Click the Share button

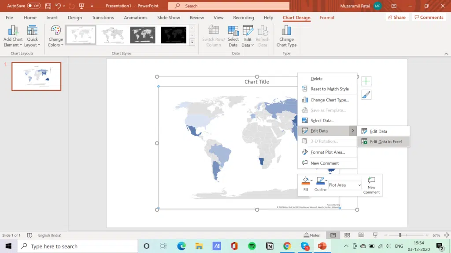click(396, 18)
